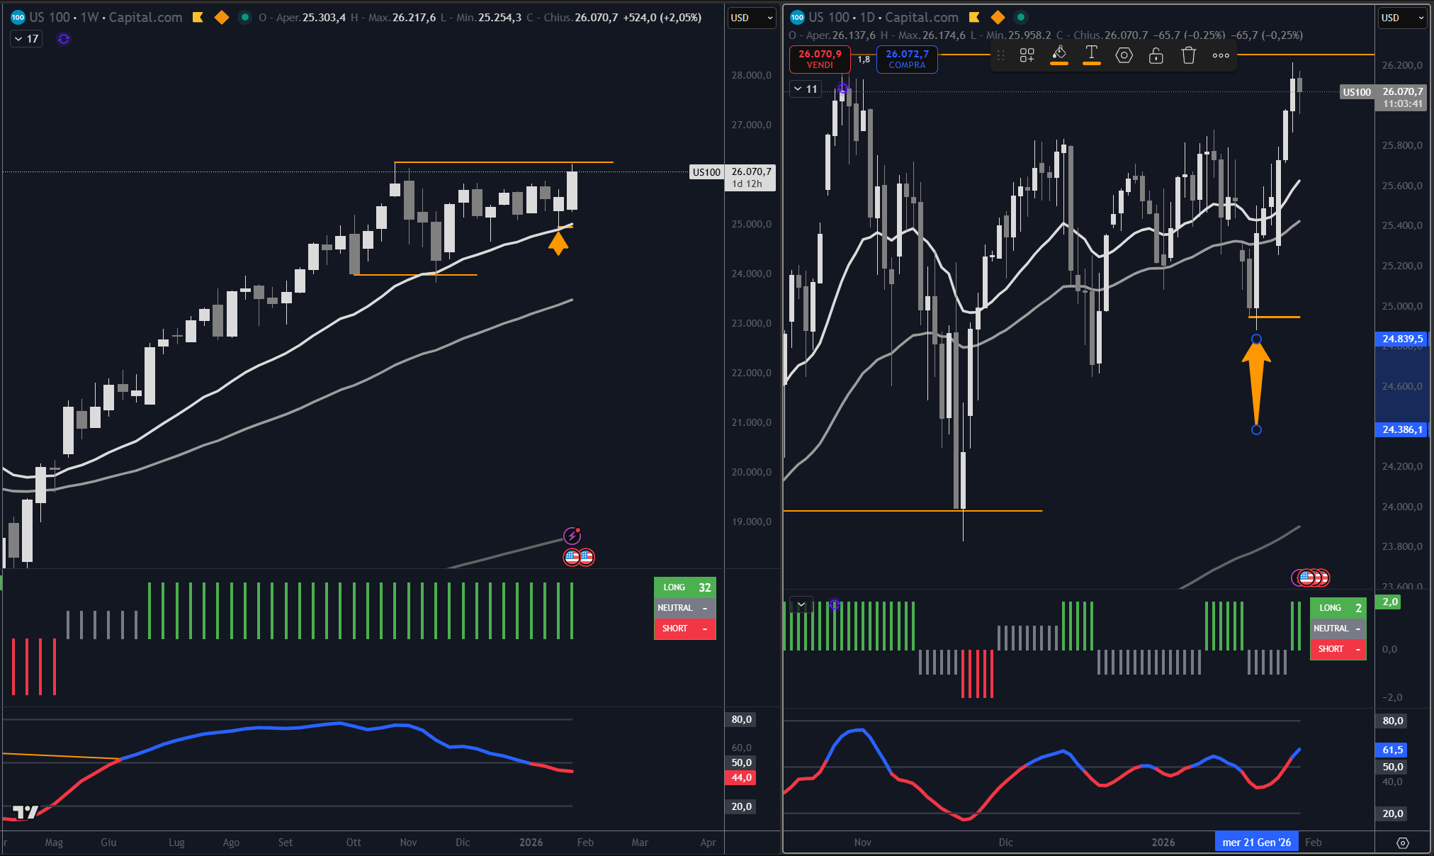Image resolution: width=1434 pixels, height=856 pixels.
Task: Click the purple refresh icon near indicator 17
Action: point(64,39)
